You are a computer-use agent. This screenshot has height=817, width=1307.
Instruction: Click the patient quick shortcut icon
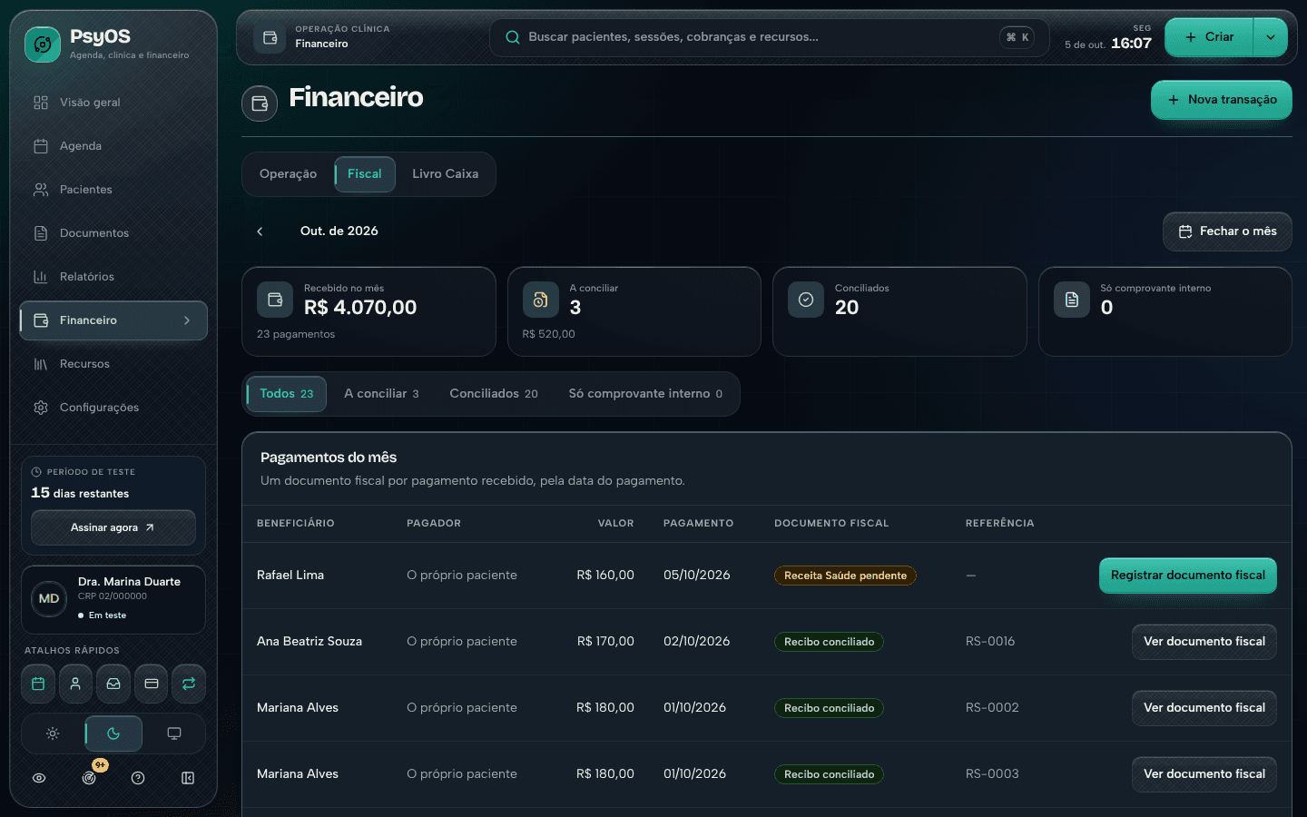point(75,684)
